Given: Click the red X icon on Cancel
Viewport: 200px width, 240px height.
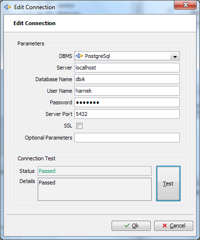Looking at the screenshot, I should (165, 226).
